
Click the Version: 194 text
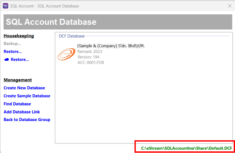pos(88,57)
